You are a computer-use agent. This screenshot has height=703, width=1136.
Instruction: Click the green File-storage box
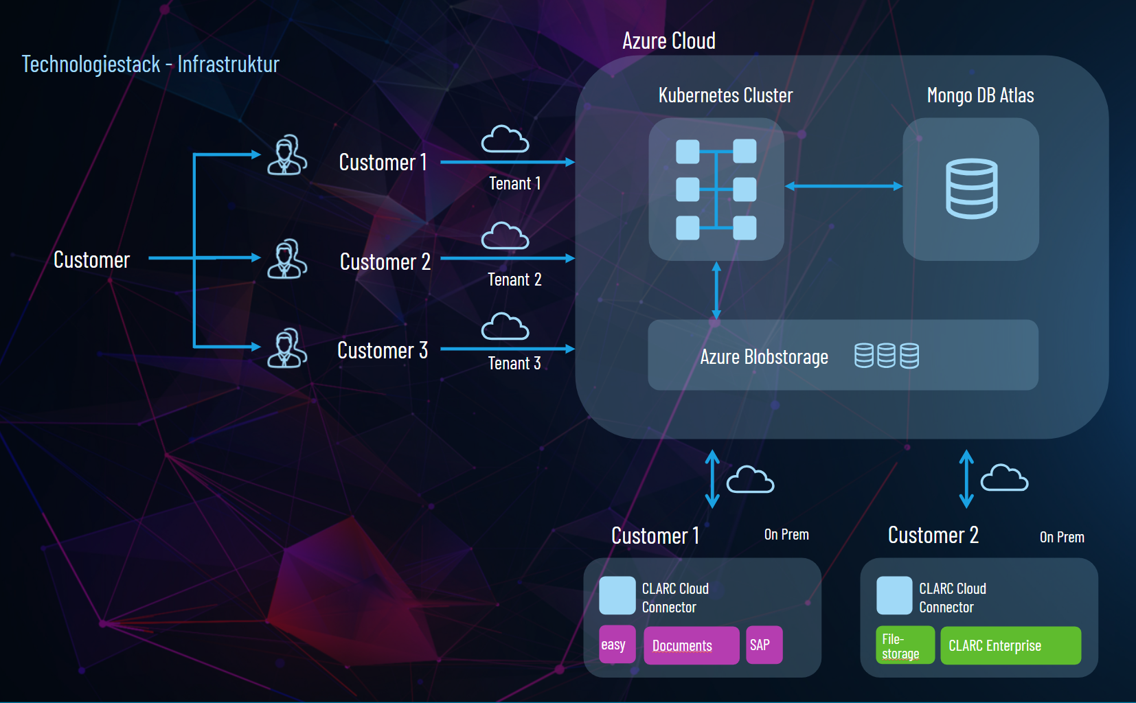(905, 645)
